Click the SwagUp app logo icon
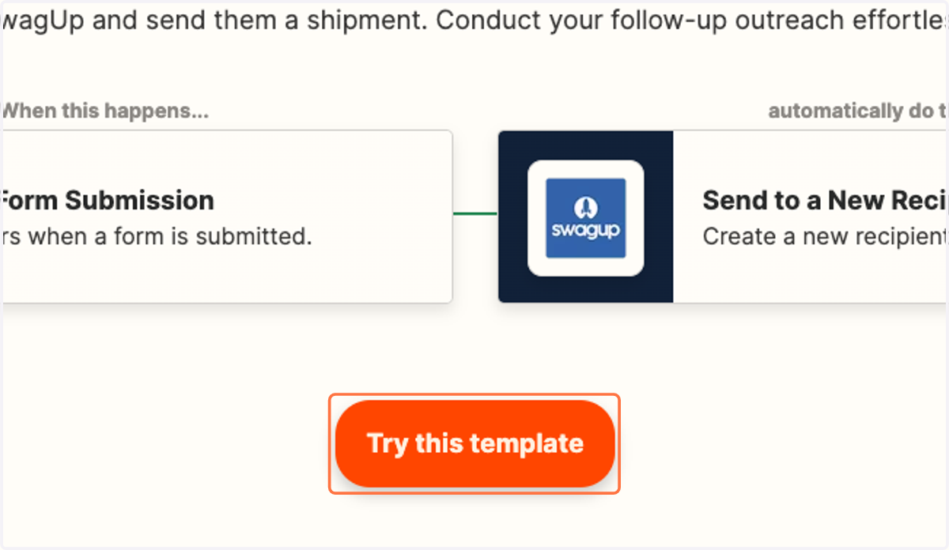This screenshot has height=550, width=949. pyautogui.click(x=586, y=218)
